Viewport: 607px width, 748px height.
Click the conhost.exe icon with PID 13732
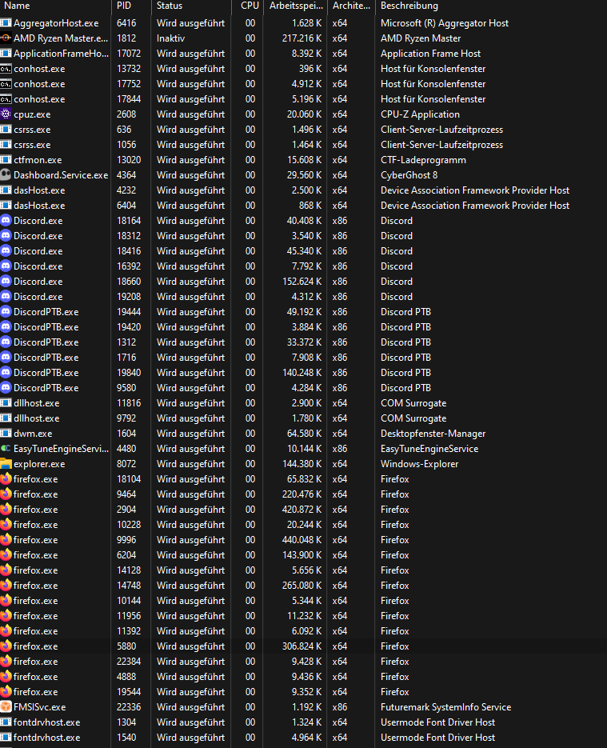(6, 69)
